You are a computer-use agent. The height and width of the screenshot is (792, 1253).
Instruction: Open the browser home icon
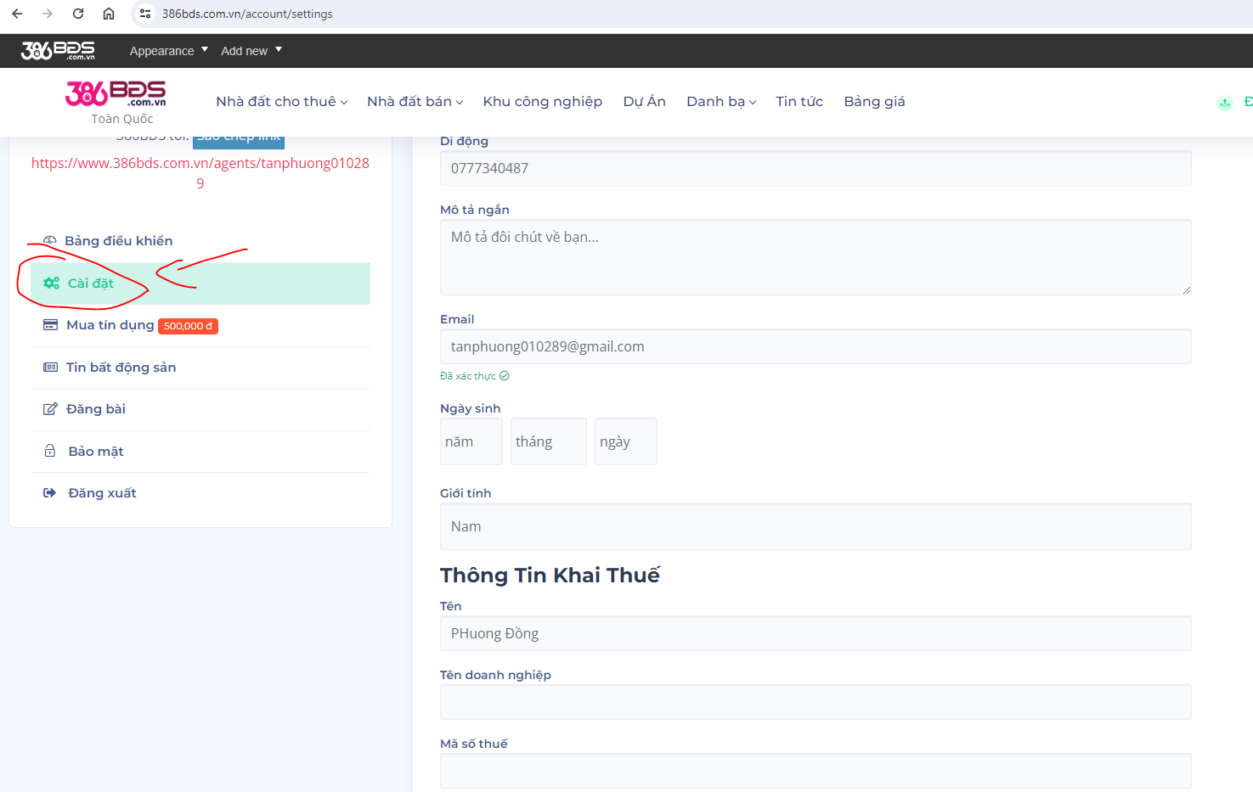(109, 14)
